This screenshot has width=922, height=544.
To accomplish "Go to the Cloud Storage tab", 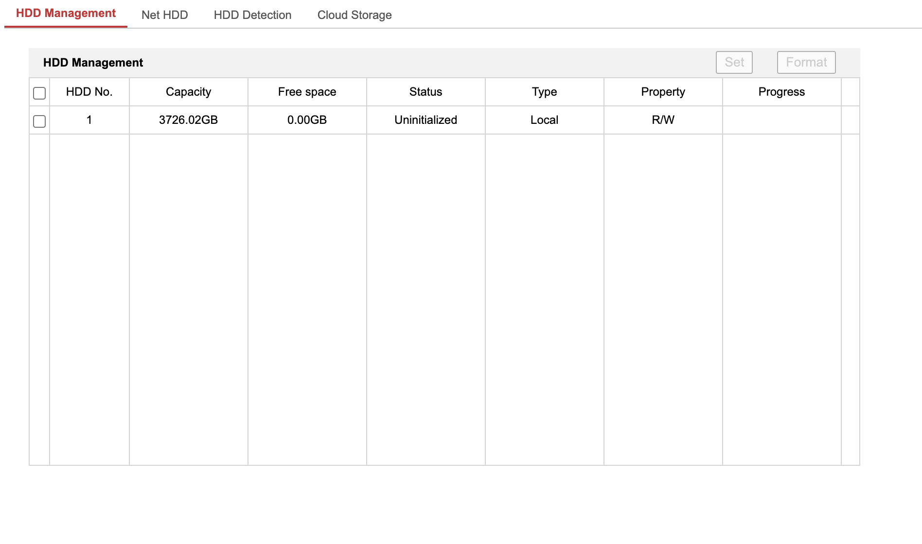I will click(355, 15).
